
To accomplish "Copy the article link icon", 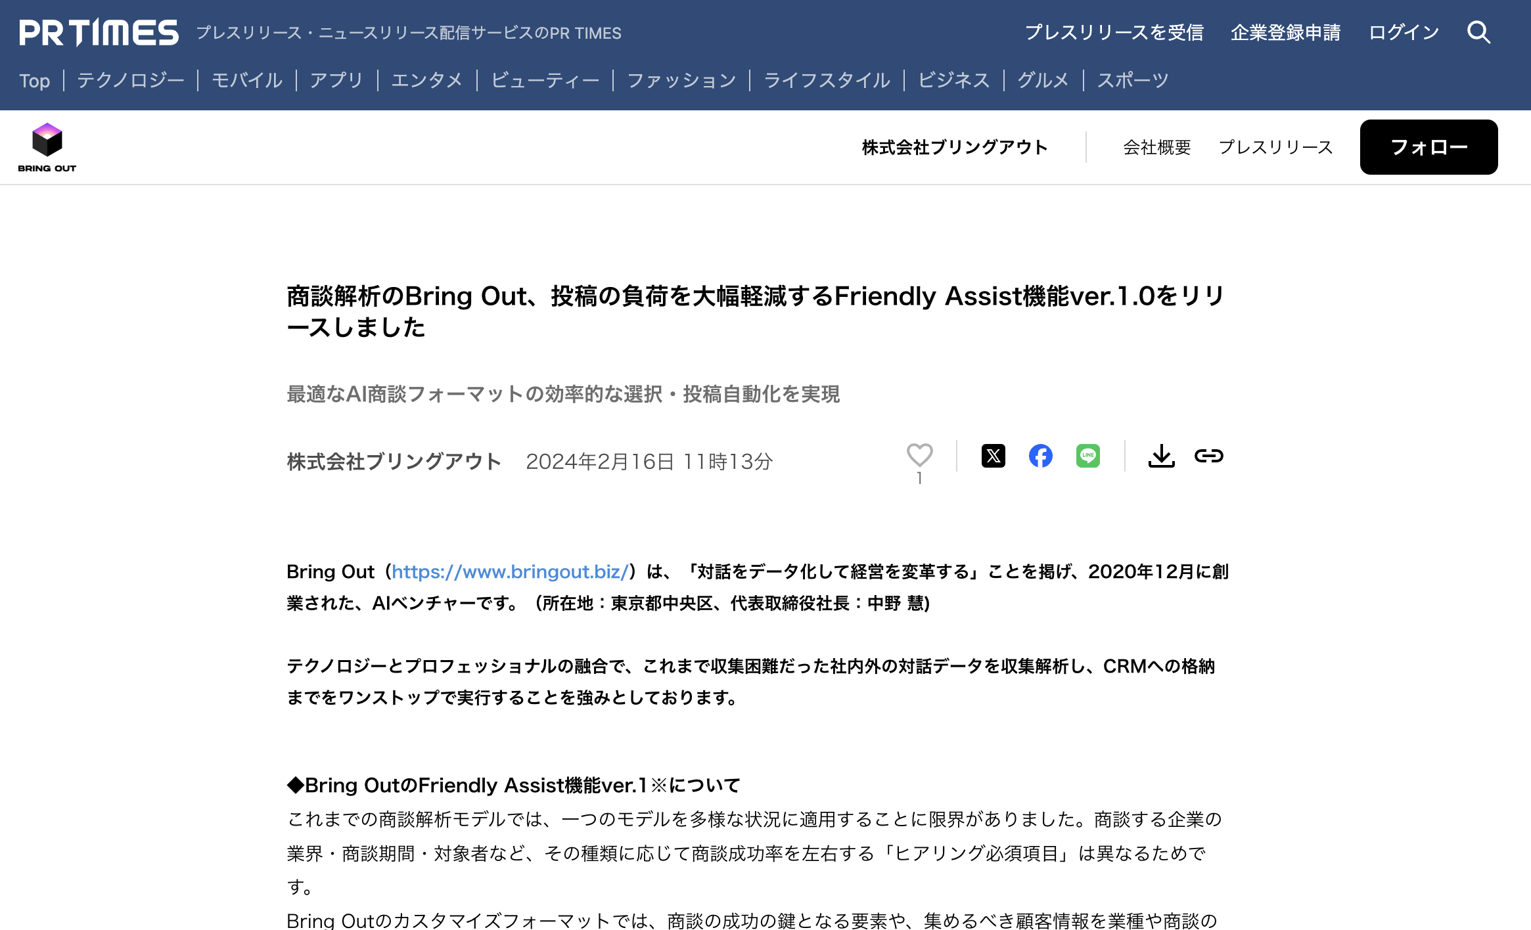I will point(1208,456).
